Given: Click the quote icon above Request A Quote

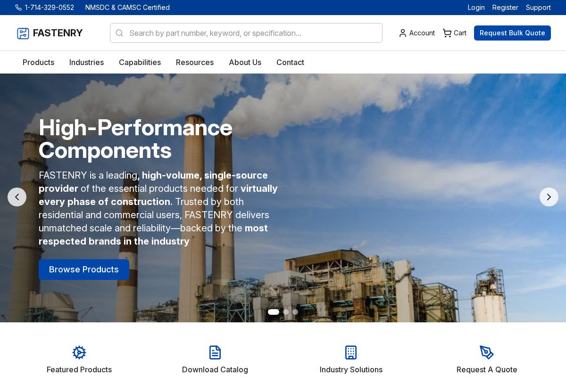Looking at the screenshot, I should [x=487, y=352].
